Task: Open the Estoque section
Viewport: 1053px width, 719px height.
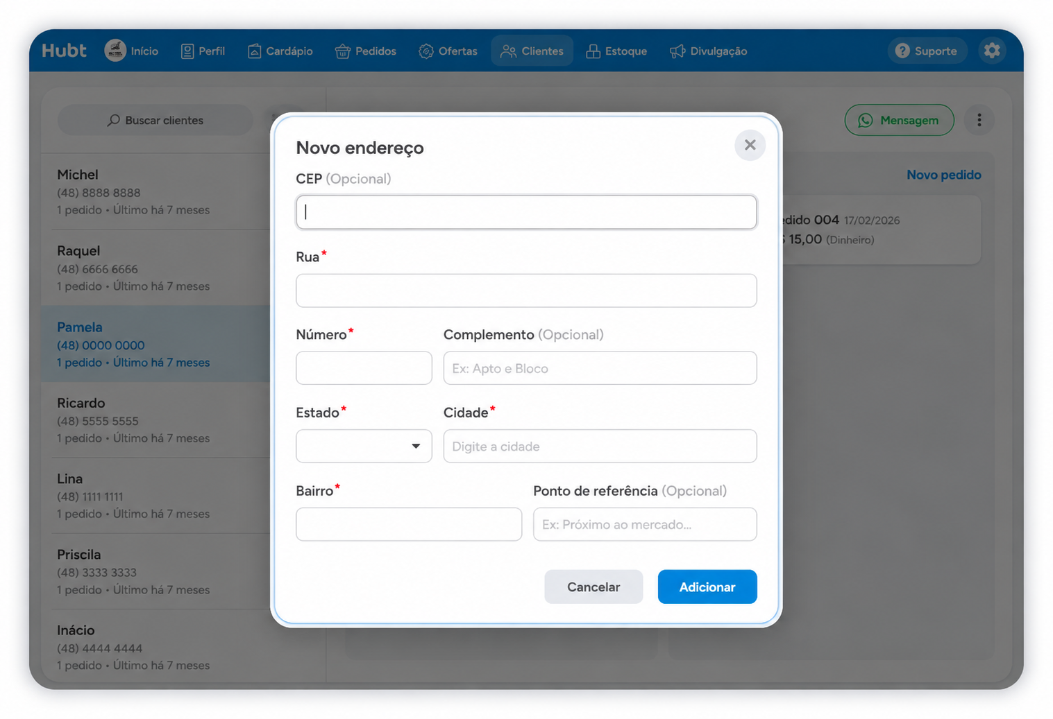Action: tap(616, 51)
